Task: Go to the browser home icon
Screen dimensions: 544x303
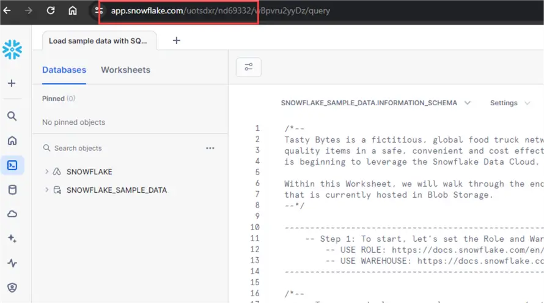Action: (x=73, y=10)
